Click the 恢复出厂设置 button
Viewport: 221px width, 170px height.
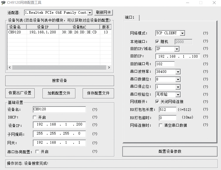point(20,93)
